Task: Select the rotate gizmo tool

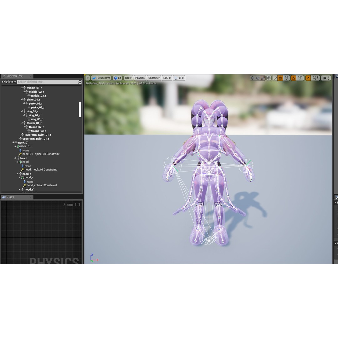Action: [258, 78]
